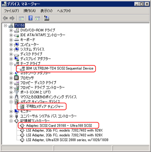Expand the ネットワーク アダプター node
The height and width of the screenshot is (152, 151).
pos(11,73)
